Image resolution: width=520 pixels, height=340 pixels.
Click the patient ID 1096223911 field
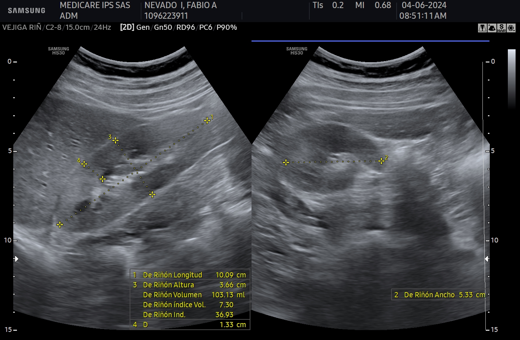pyautogui.click(x=166, y=16)
